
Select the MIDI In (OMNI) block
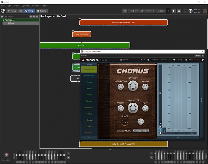[82, 34]
